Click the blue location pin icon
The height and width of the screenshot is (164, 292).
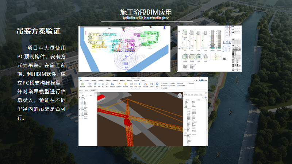click(x=157, y=84)
